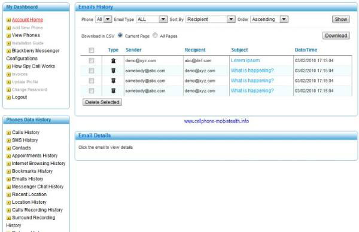359x232 pixels.
Task: Open the Phone dropdown
Action: [x=104, y=19]
